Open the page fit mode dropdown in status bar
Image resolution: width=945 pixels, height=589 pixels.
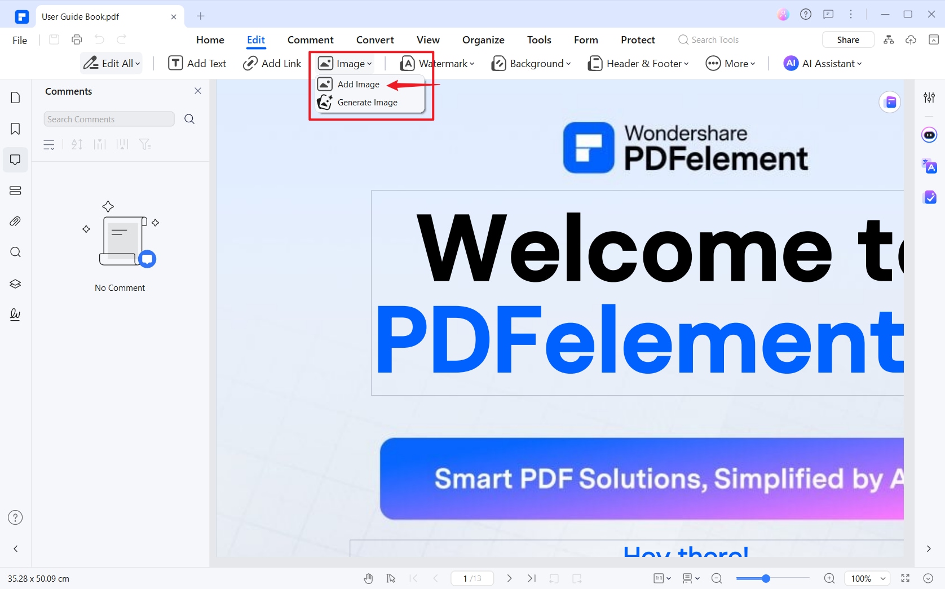click(x=662, y=578)
